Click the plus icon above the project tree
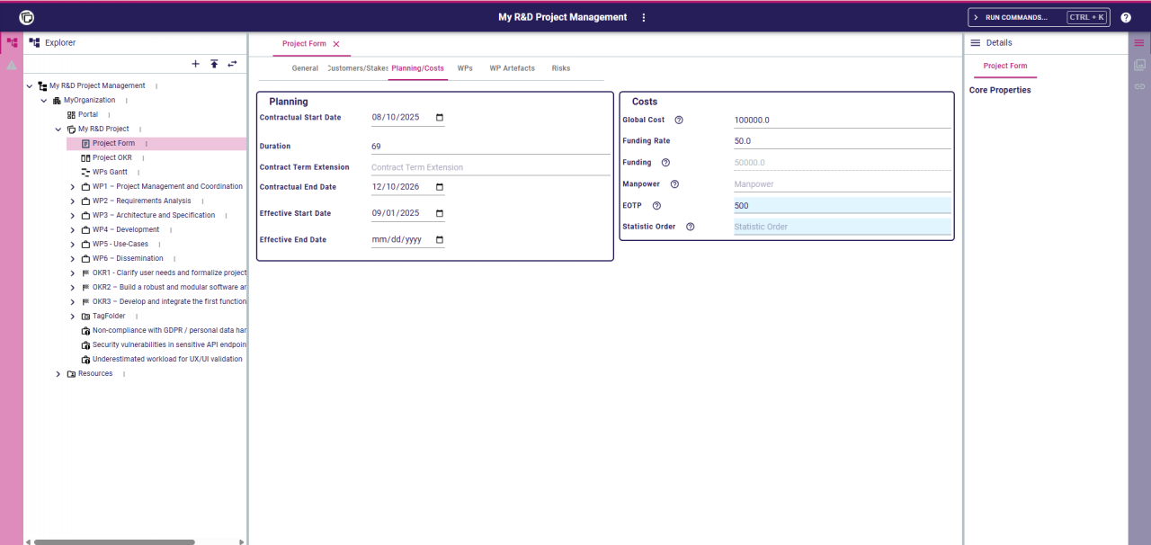Screen dimensions: 1151x545 pyautogui.click(x=195, y=64)
